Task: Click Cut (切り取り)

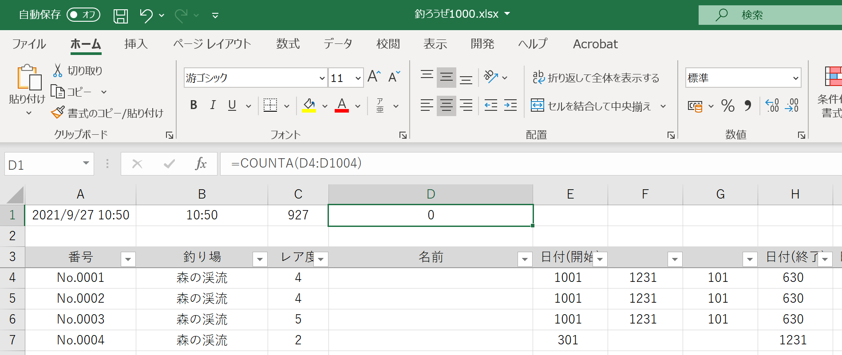Action: (x=78, y=70)
